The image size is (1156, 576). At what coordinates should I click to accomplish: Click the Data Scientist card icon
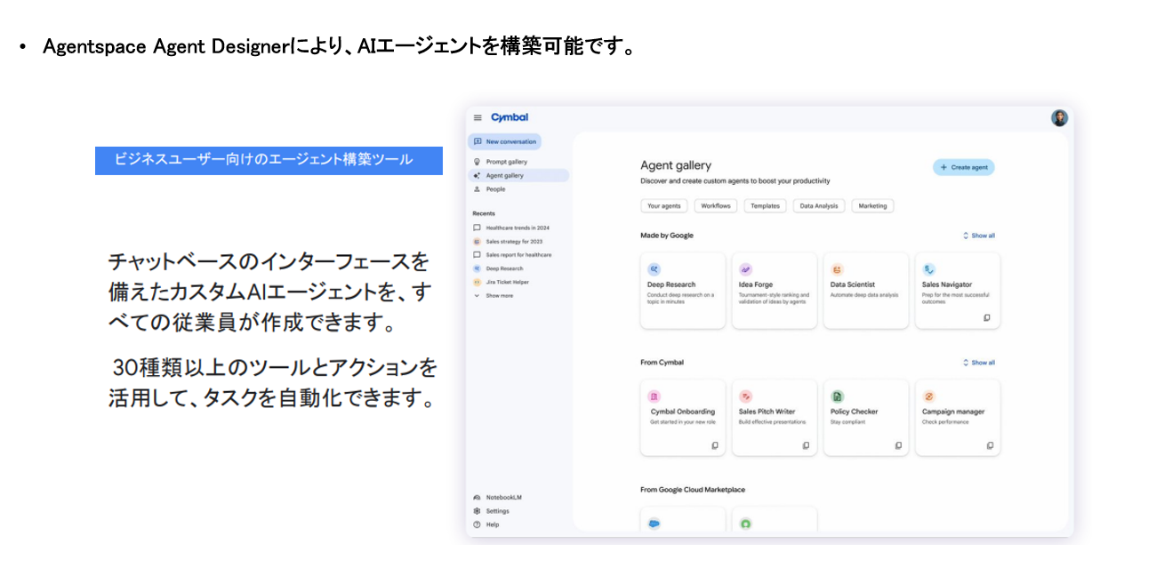838,268
